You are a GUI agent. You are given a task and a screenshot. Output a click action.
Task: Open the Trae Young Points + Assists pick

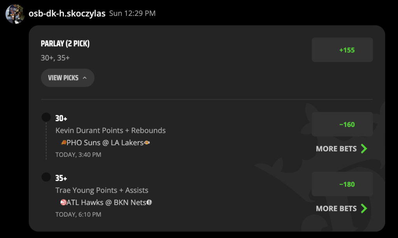(x=102, y=190)
